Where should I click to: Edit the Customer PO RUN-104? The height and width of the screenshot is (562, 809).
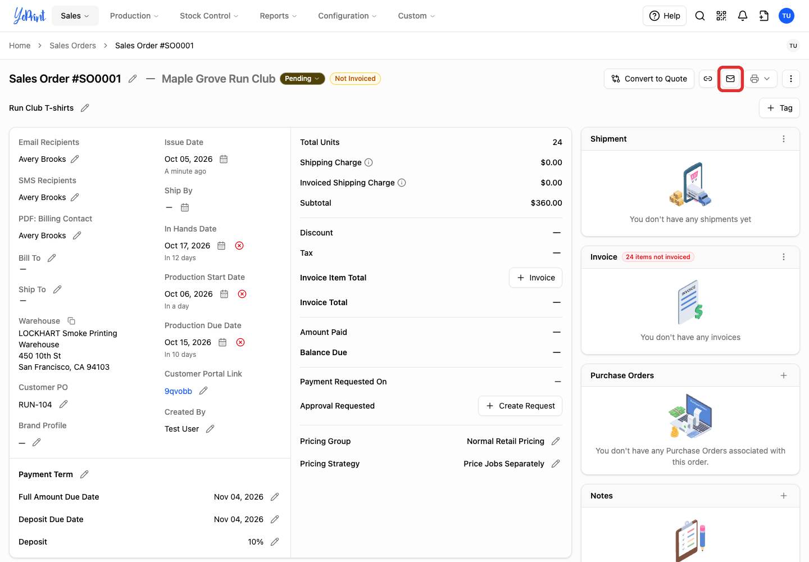click(x=63, y=405)
